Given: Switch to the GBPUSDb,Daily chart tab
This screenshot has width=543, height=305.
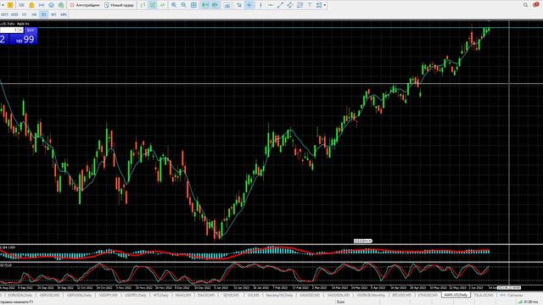Looking at the screenshot, I should tap(79, 295).
